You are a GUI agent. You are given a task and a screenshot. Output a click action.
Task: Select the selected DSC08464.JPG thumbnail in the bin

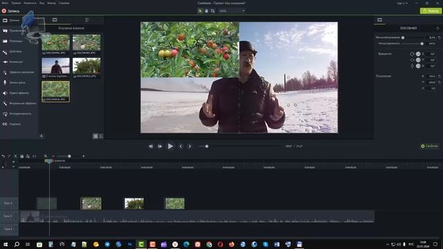click(x=55, y=91)
